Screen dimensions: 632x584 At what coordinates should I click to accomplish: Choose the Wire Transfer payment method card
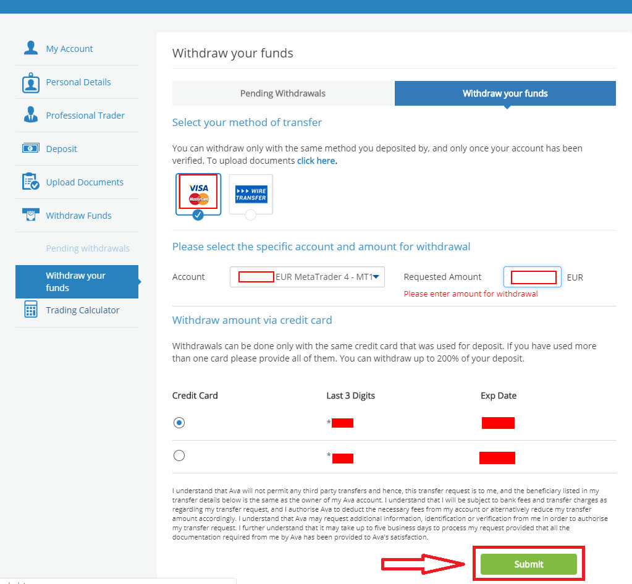250,193
